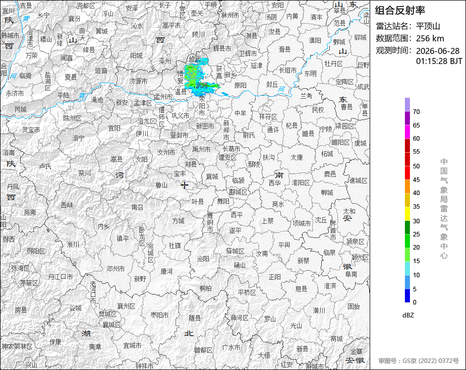
Task: Click the 南召 map label
Action: pyautogui.click(x=137, y=207)
